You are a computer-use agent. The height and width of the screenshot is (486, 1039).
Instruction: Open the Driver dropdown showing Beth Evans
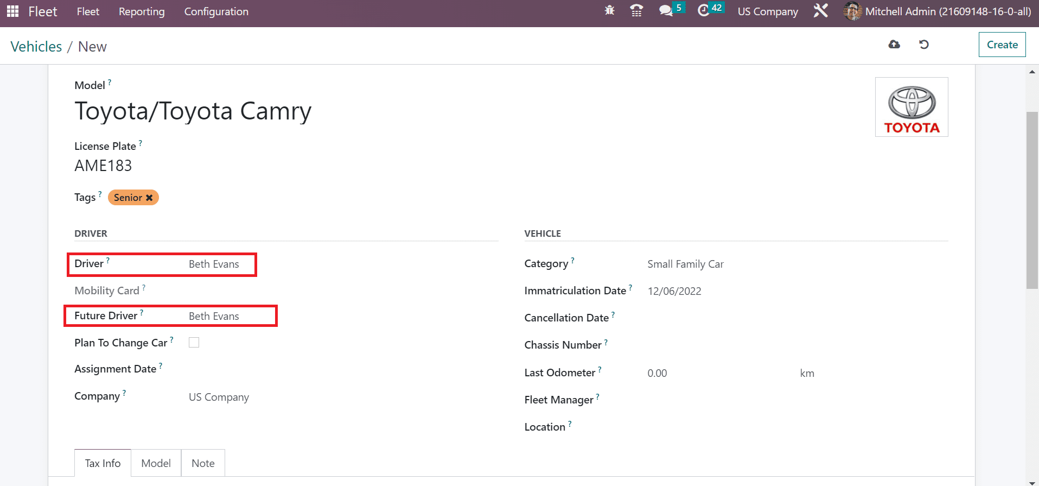[x=343, y=264]
